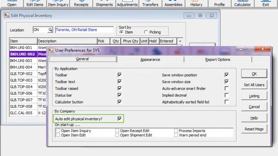Click the Exit toolbar button

265,3
